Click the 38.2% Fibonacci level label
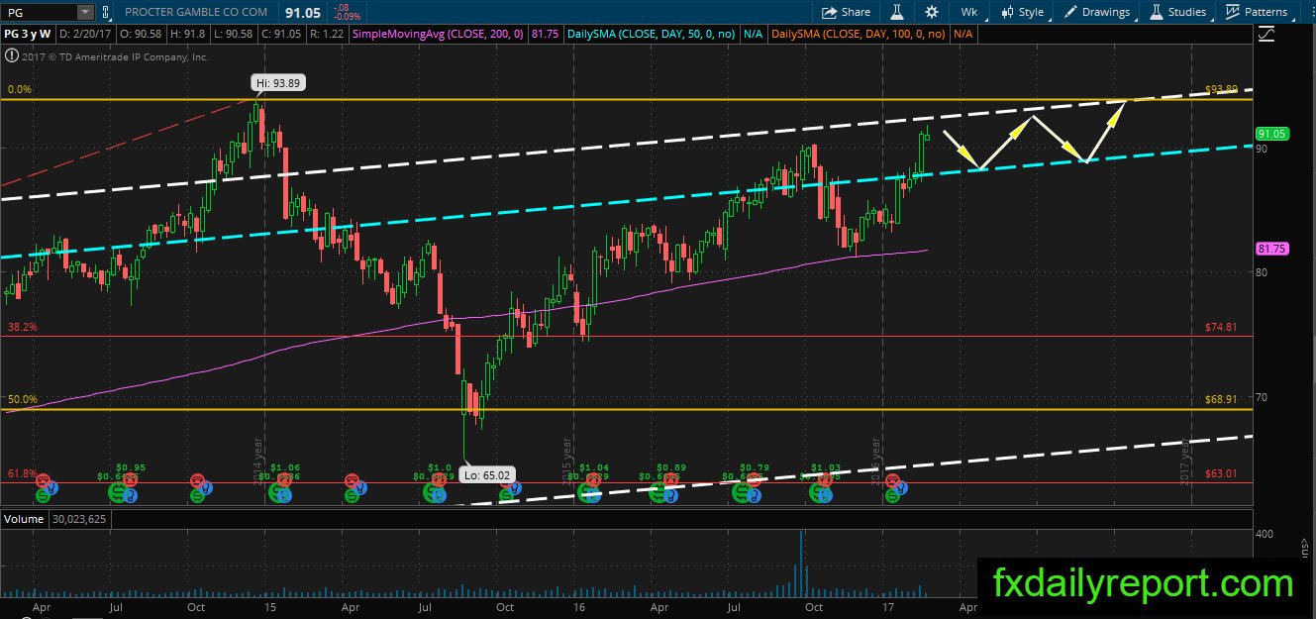 pos(22,326)
